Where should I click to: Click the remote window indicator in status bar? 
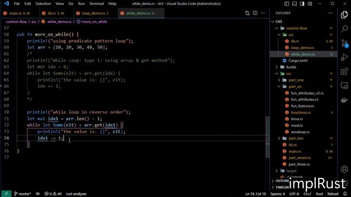coord(6,194)
